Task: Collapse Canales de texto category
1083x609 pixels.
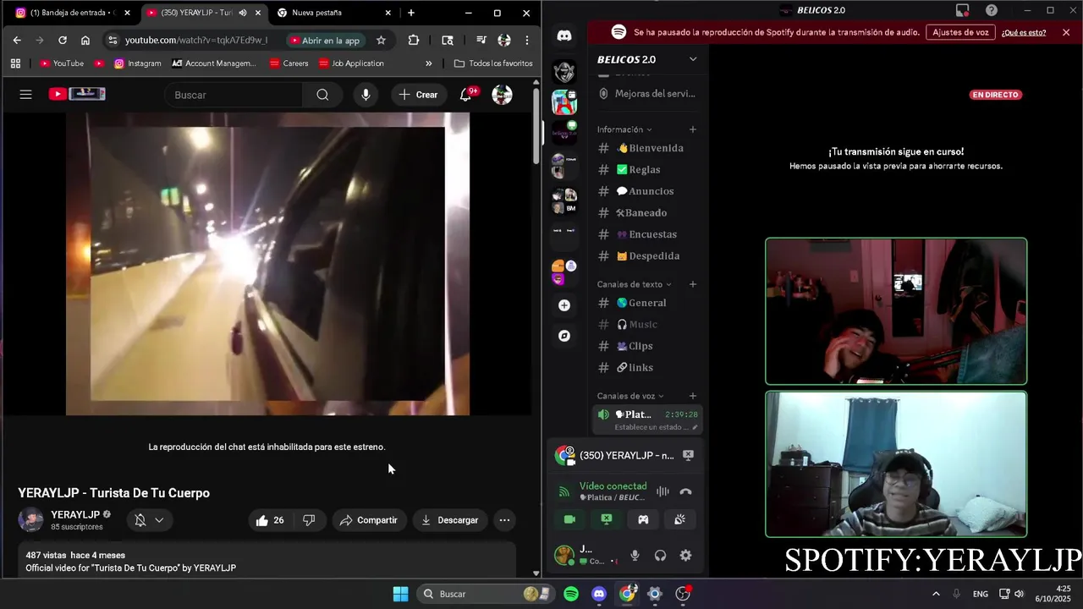Action: click(635, 284)
